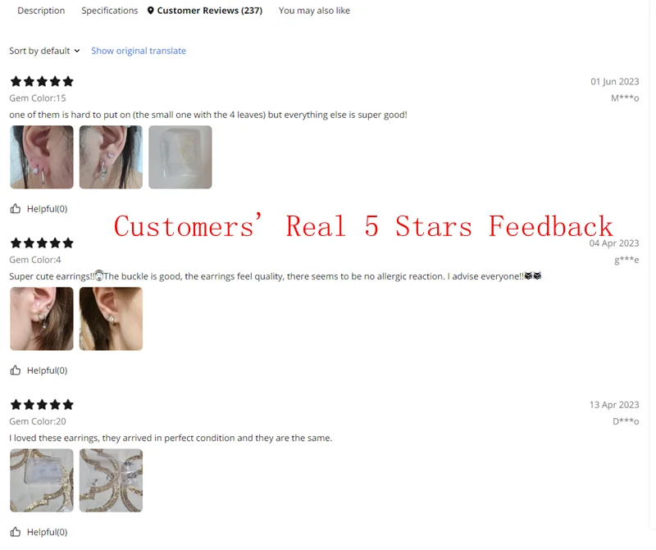Select the Customer Reviews (237) tab
This screenshot has width=656, height=550.
pos(205,11)
